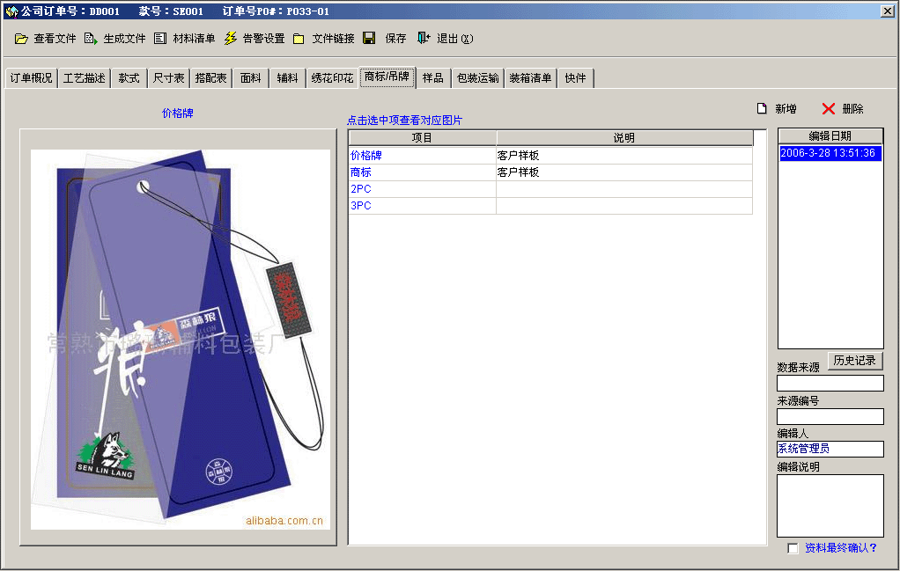Select the 装箱清单 tab
Image resolution: width=900 pixels, height=571 pixels.
tap(530, 78)
